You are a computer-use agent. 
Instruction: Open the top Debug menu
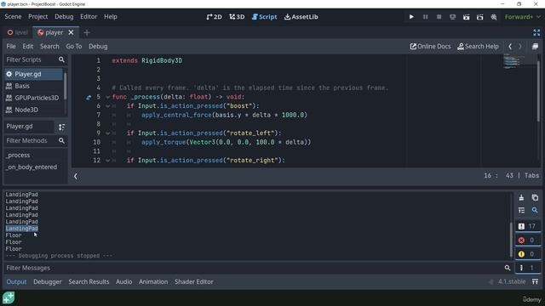point(64,17)
